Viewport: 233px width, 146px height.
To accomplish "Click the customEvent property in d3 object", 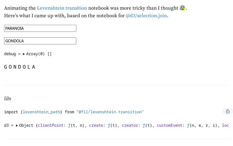I will [169, 126].
